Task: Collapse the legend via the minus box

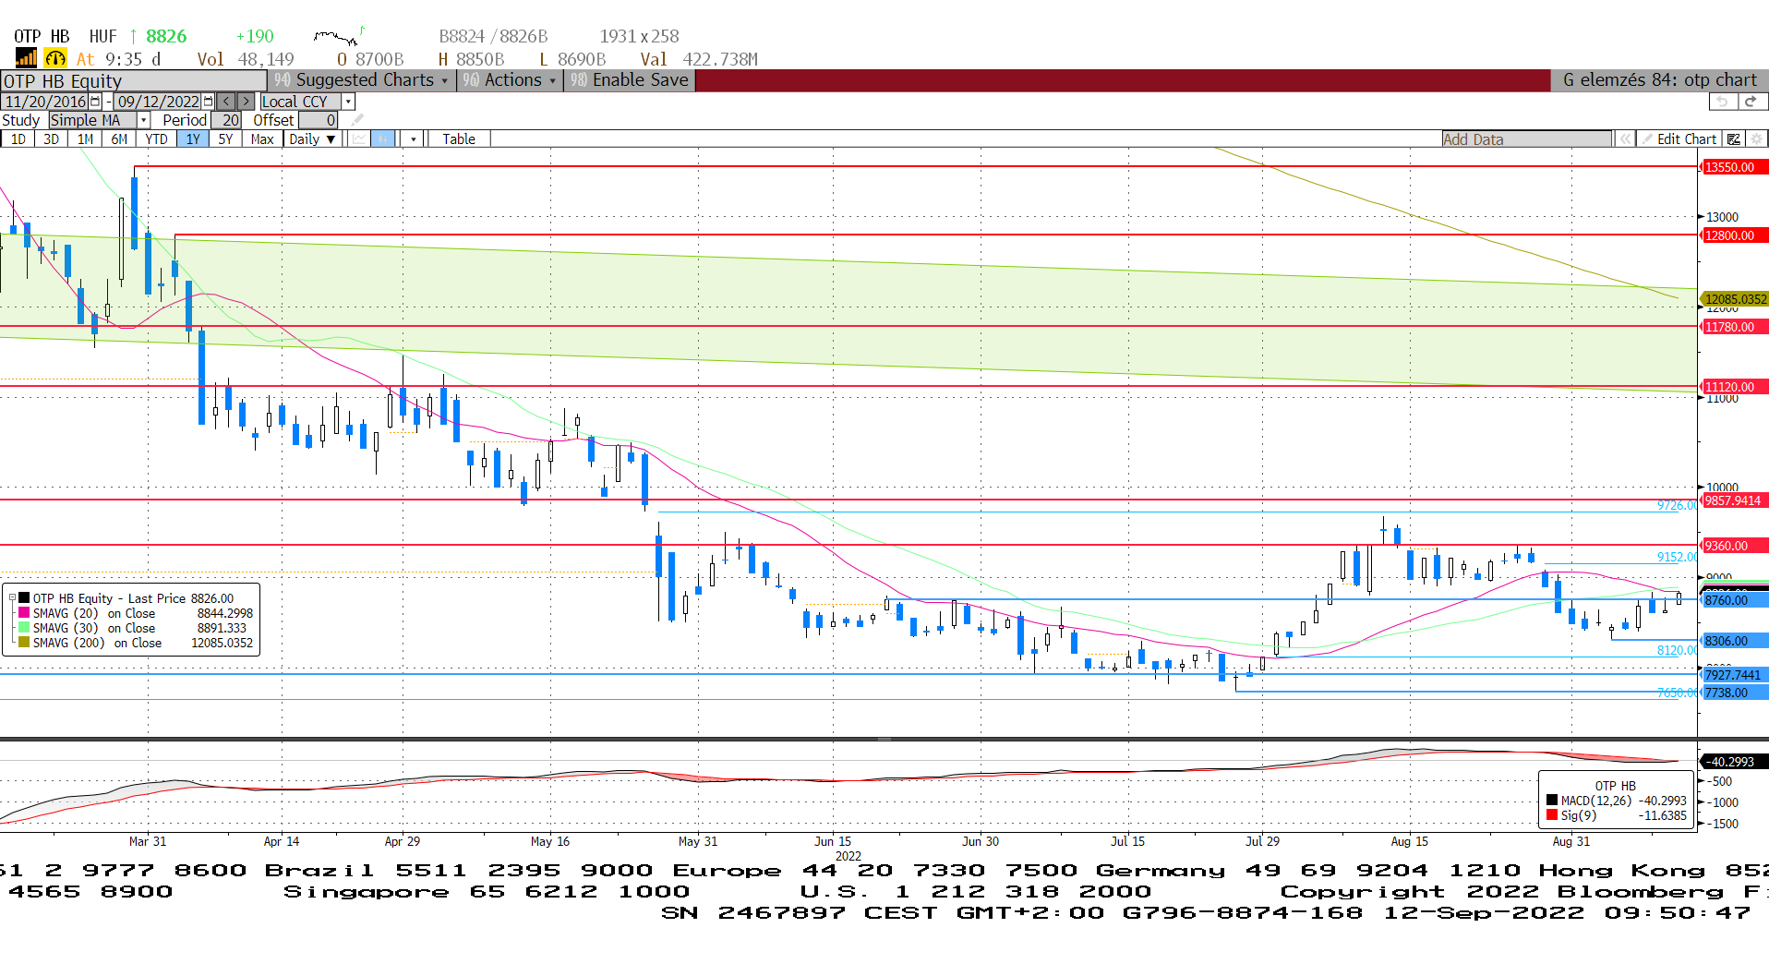Action: pyautogui.click(x=13, y=598)
